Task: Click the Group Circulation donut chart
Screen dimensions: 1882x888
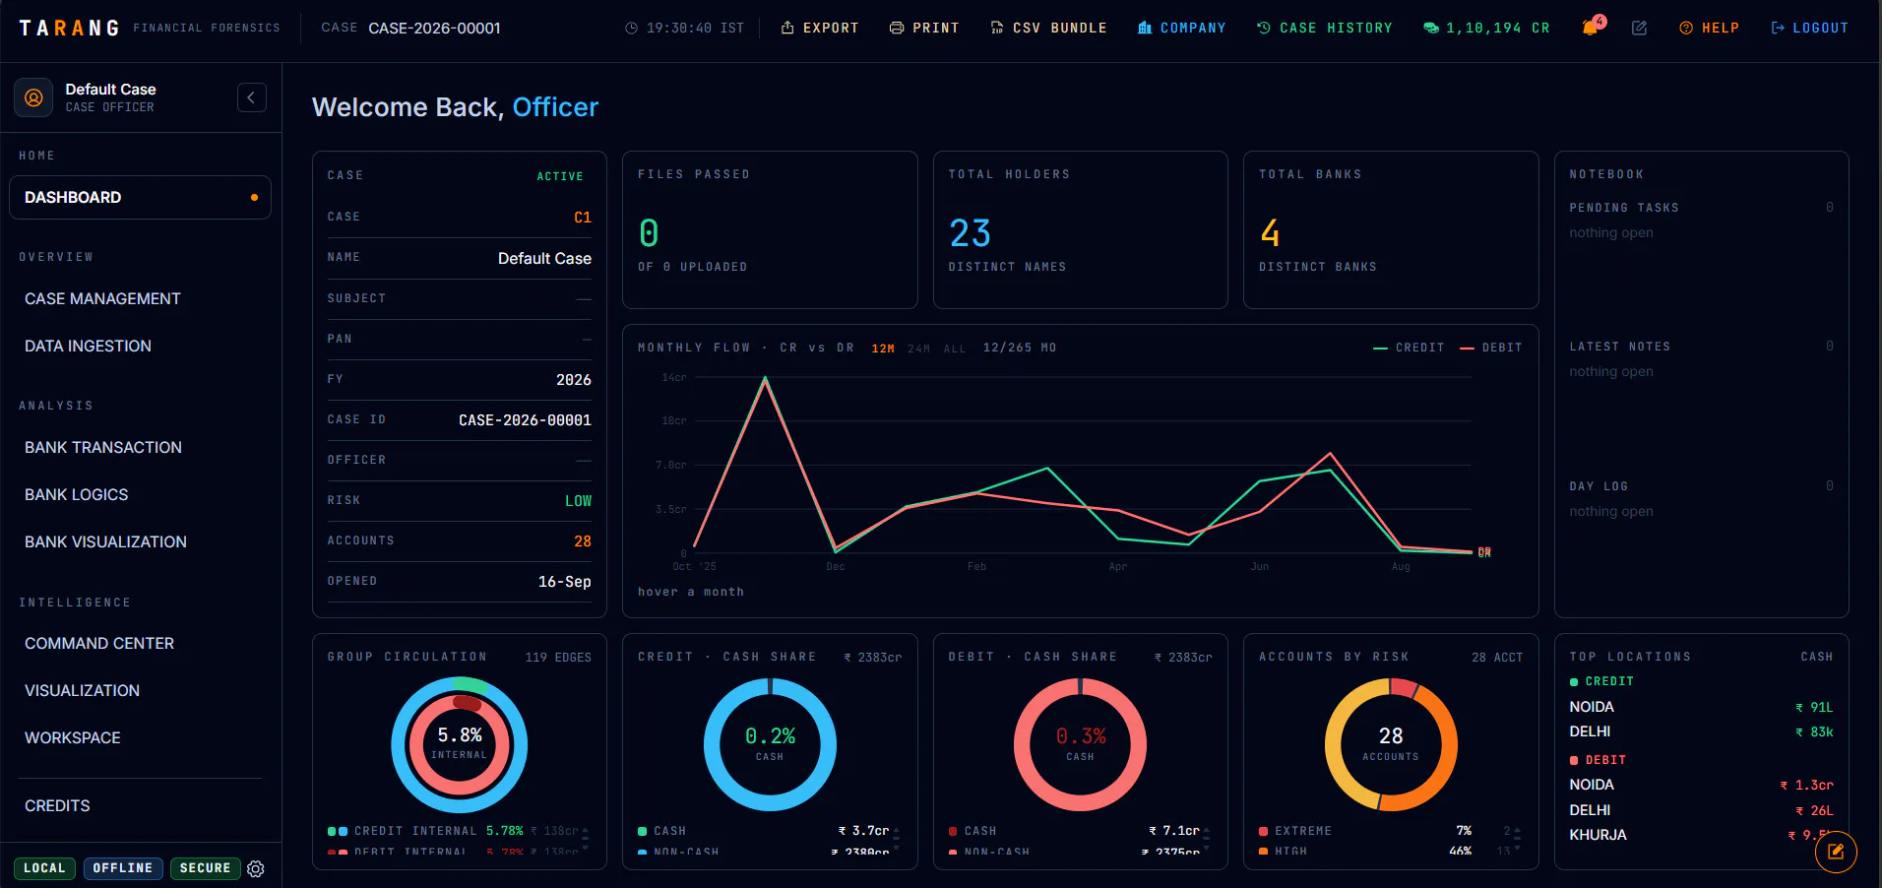Action: (460, 744)
